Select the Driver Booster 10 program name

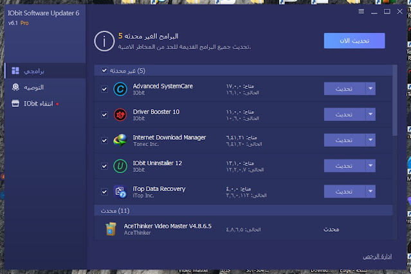point(156,112)
